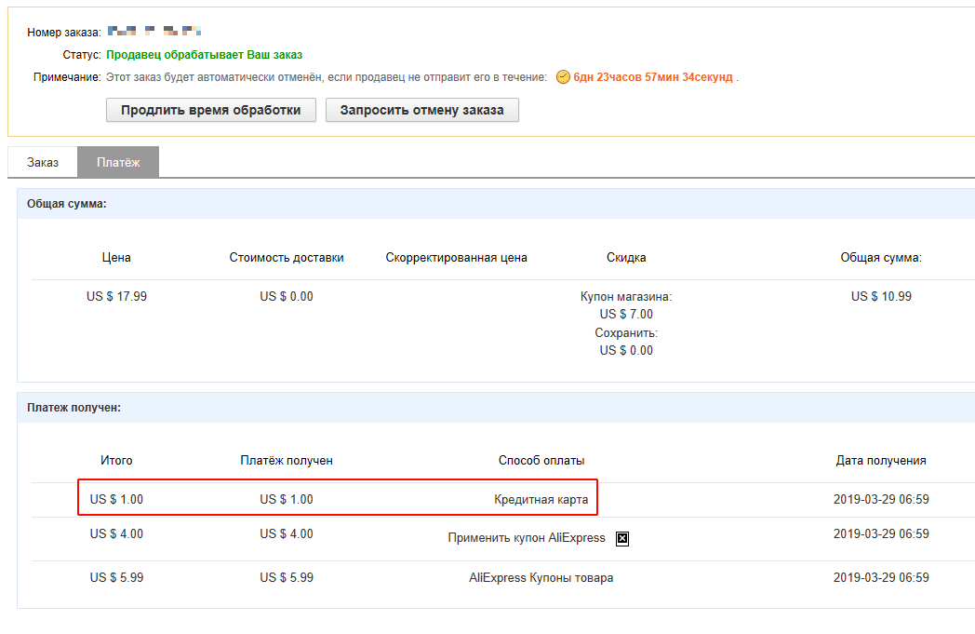Click the Дата получения column header
Image resolution: width=975 pixels, height=634 pixels.
(881, 461)
